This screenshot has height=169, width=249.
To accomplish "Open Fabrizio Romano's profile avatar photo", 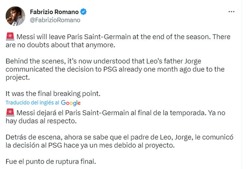I will (x=15, y=16).
